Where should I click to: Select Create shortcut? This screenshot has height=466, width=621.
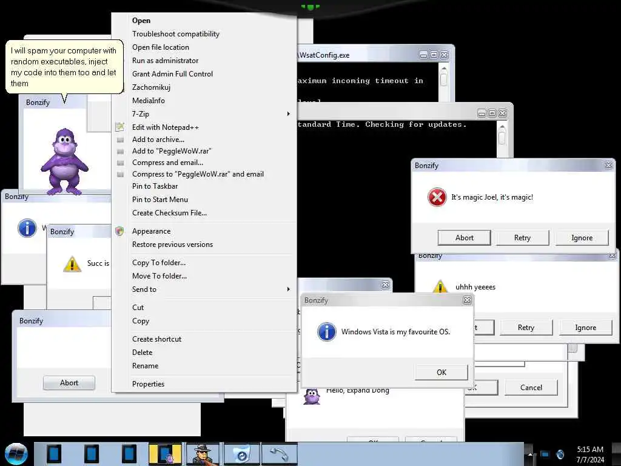tap(204, 339)
